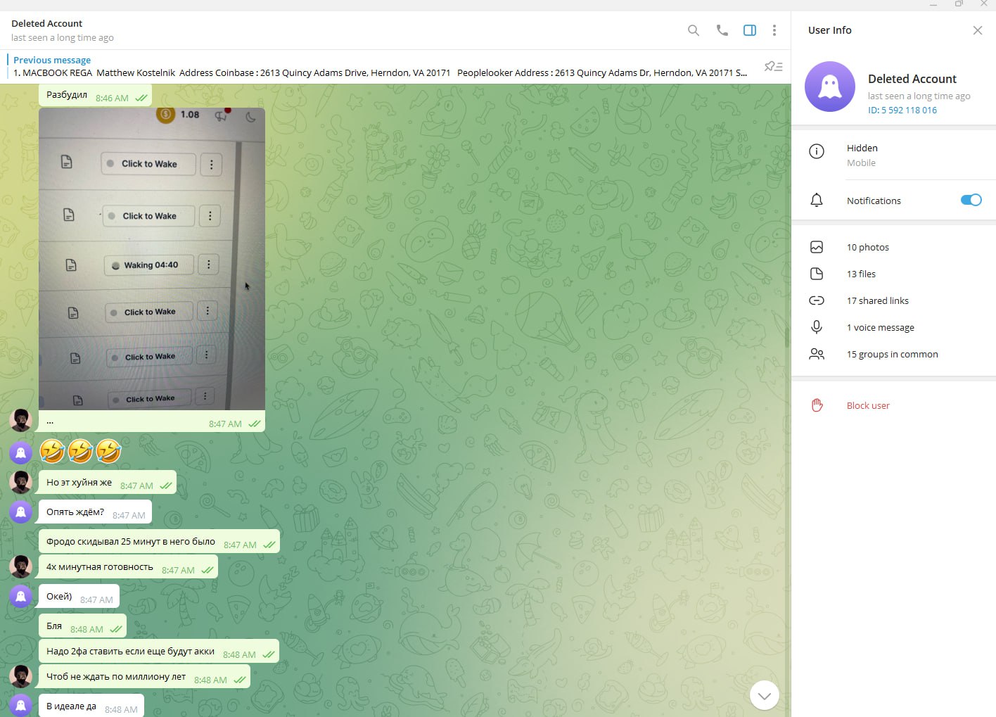The image size is (996, 717).
Task: Click the voice message microphone icon
Action: pos(817,327)
